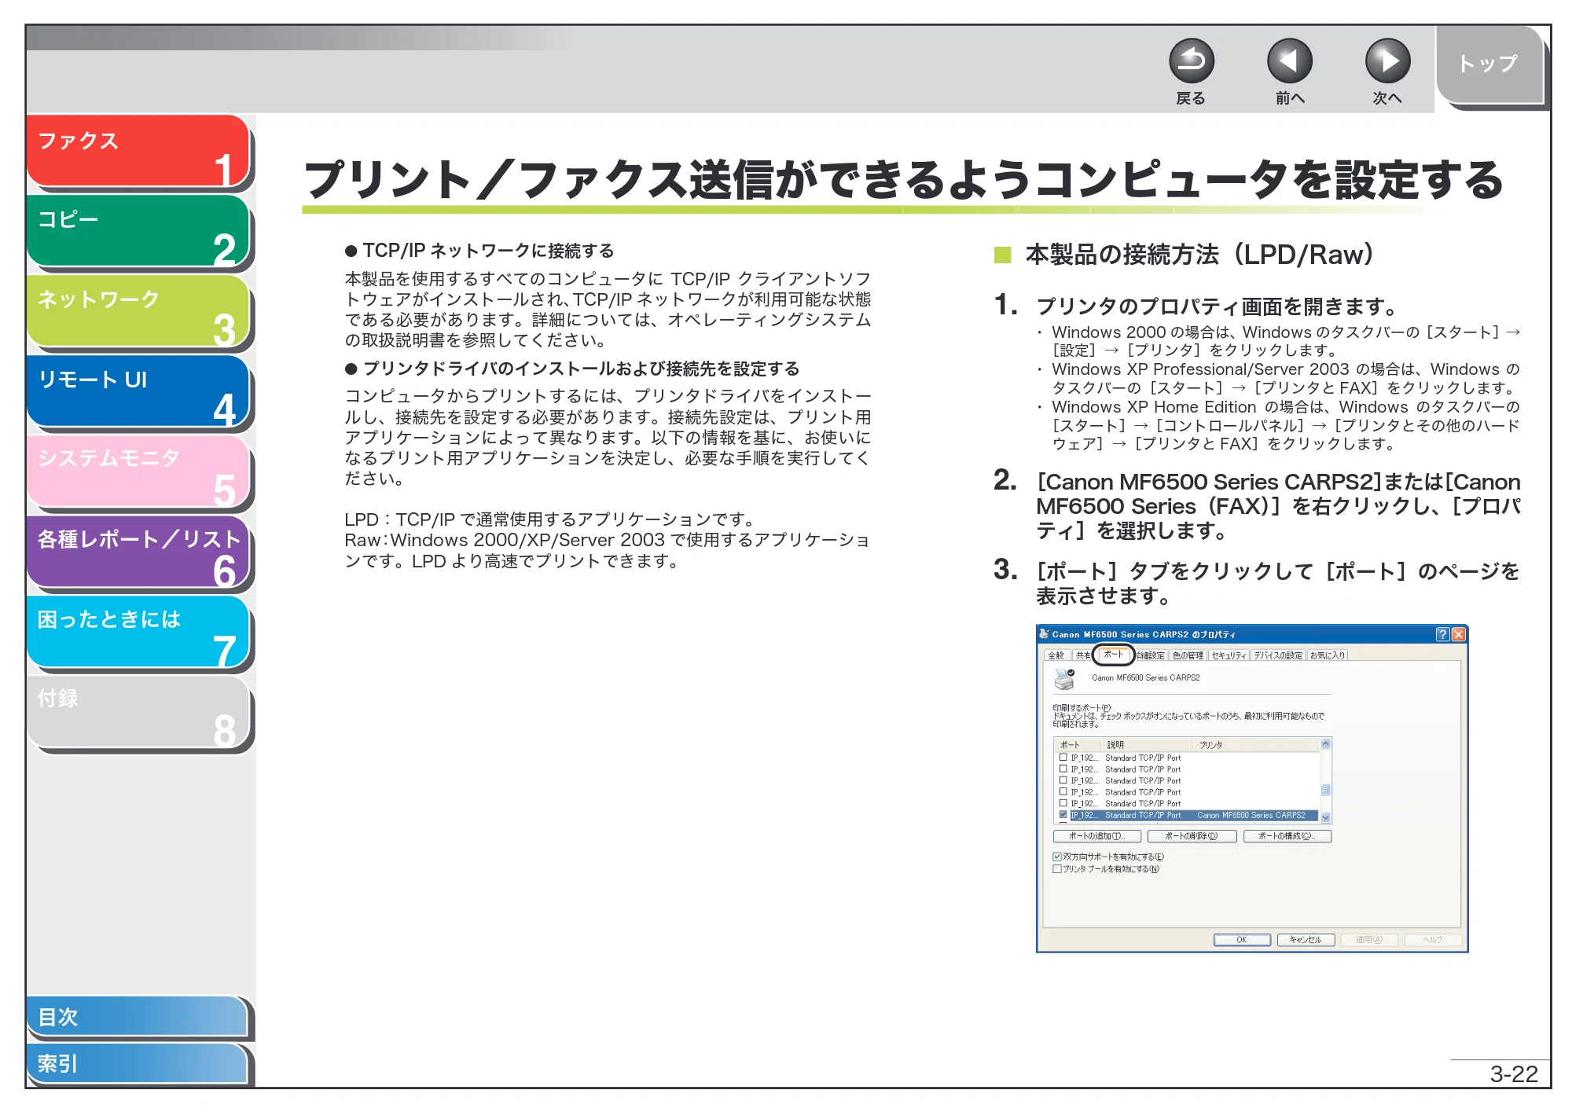Click the キャンセル button
The height and width of the screenshot is (1112, 1572).
[1306, 940]
